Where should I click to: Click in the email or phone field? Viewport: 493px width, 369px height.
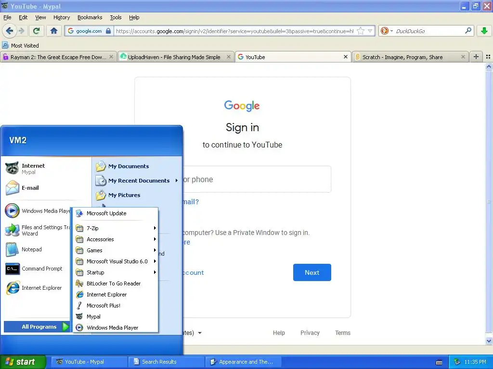(257, 179)
